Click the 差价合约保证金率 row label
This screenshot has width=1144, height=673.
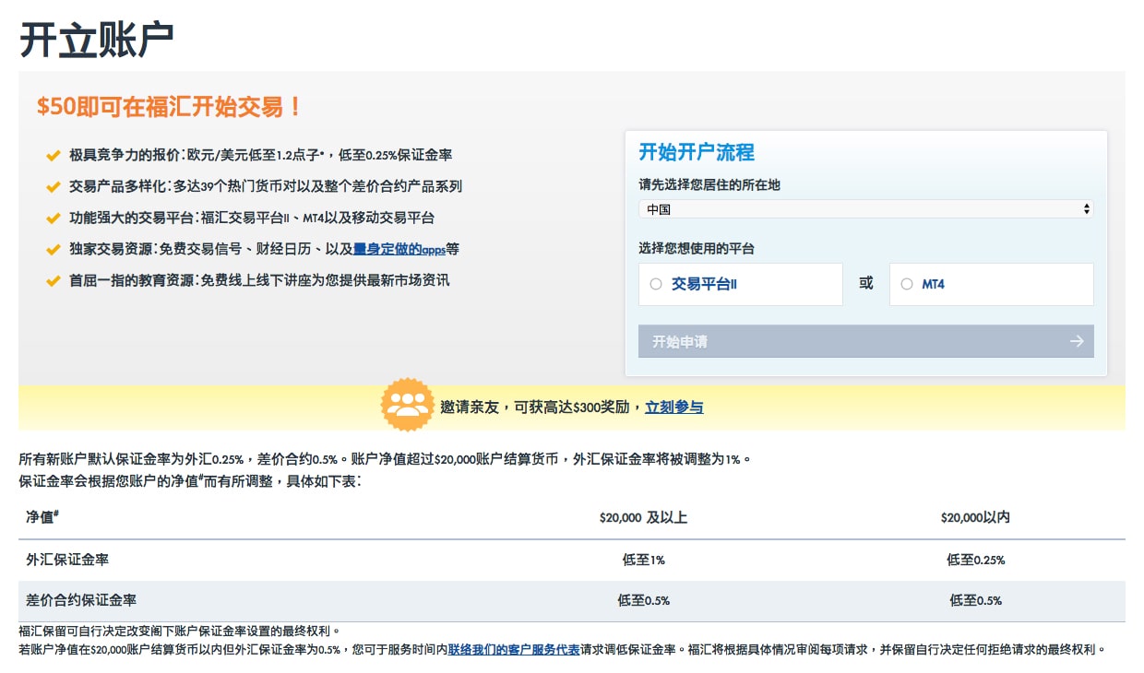click(x=81, y=600)
